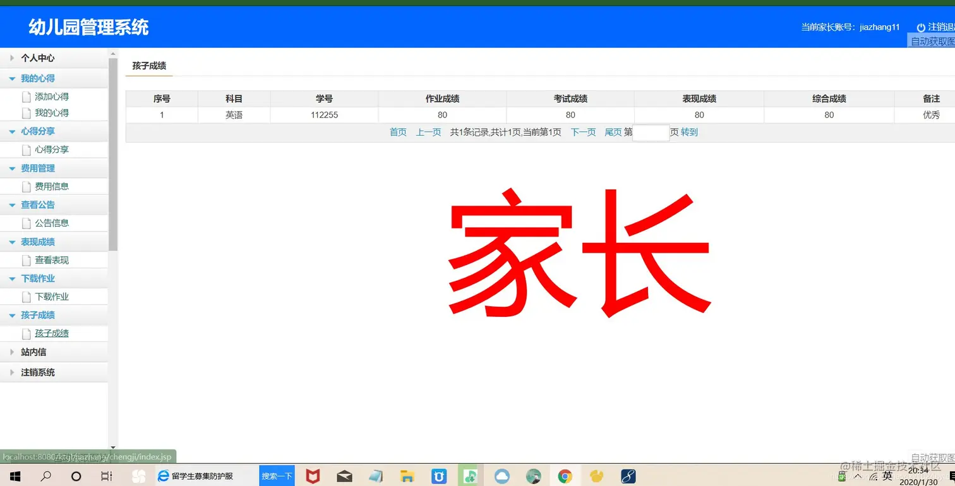955x486 pixels.
Task: Launch McAfee from the taskbar
Action: pyautogui.click(x=313, y=475)
